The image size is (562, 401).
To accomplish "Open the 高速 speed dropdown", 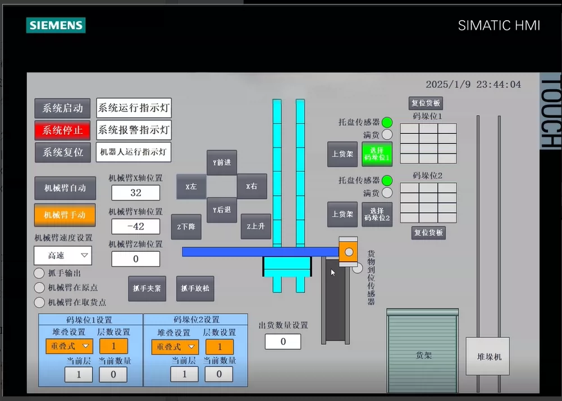I will 63,256.
